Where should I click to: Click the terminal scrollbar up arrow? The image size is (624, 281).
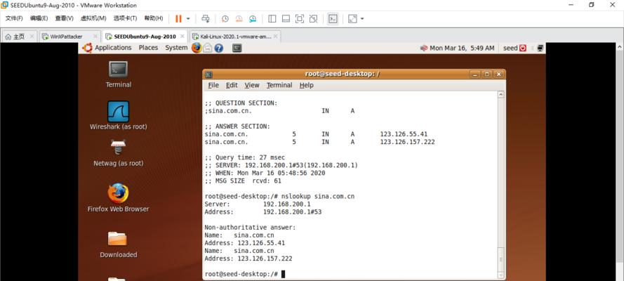click(501, 95)
